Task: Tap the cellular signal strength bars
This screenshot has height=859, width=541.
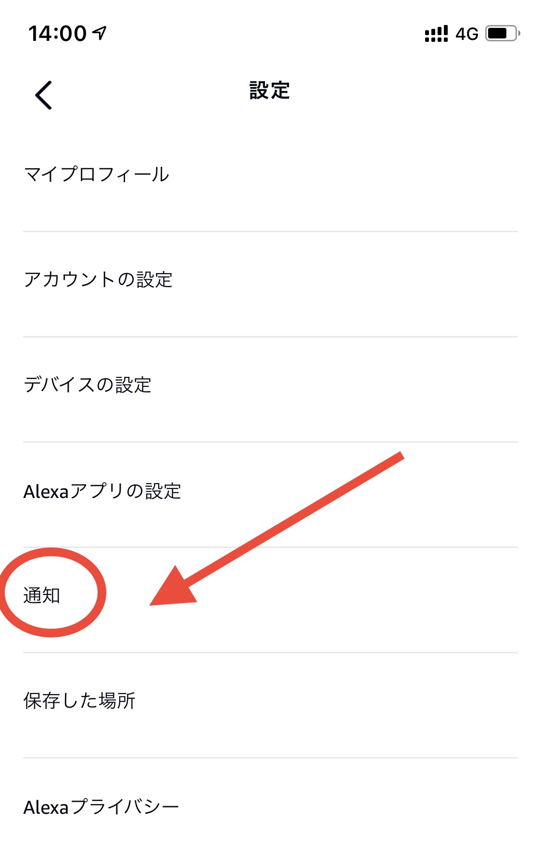Action: point(436,34)
